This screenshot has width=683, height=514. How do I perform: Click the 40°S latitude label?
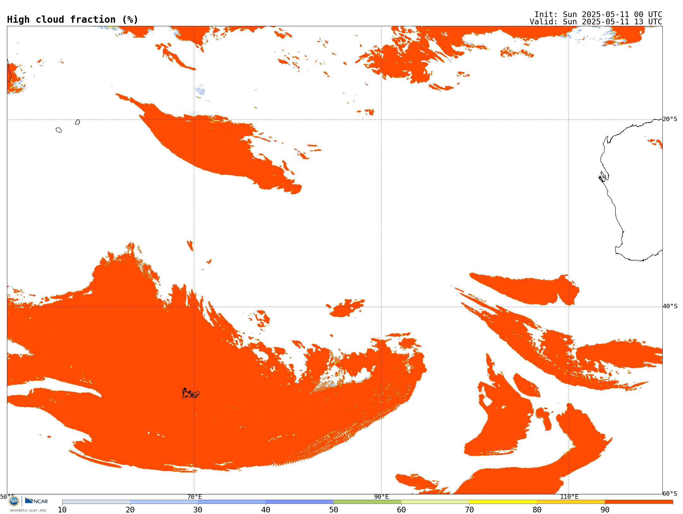point(670,306)
